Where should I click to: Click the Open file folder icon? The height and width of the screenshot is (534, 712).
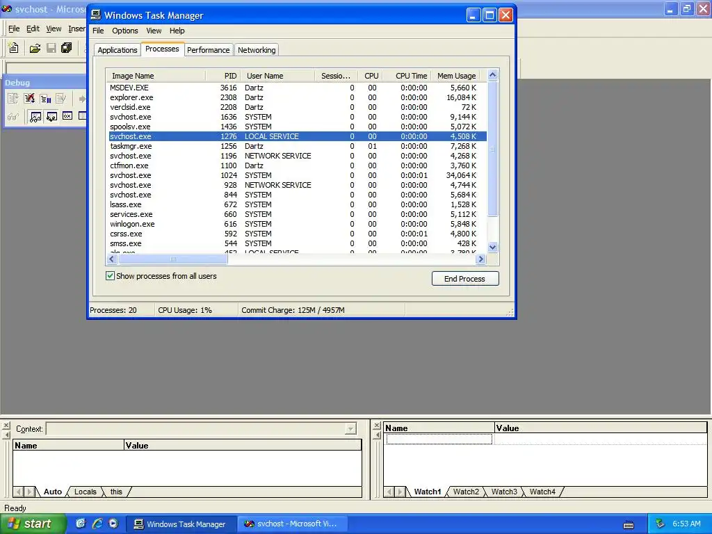35,48
